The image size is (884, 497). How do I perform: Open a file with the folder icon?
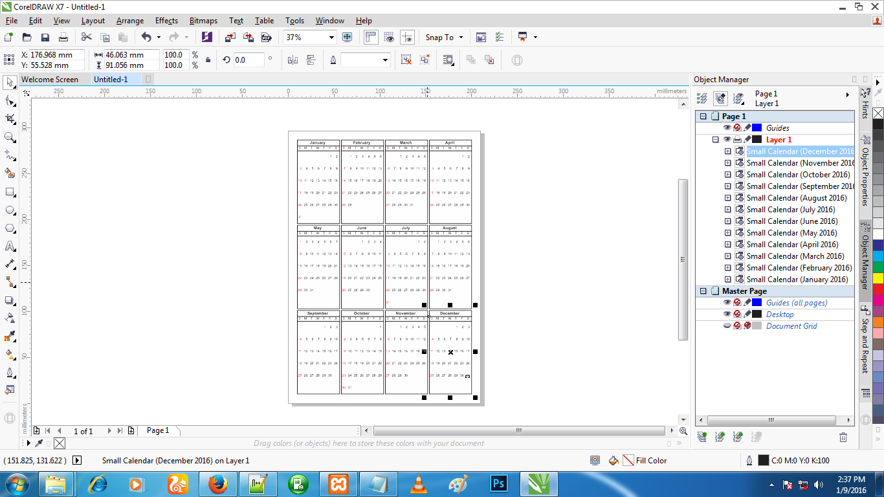click(x=27, y=38)
